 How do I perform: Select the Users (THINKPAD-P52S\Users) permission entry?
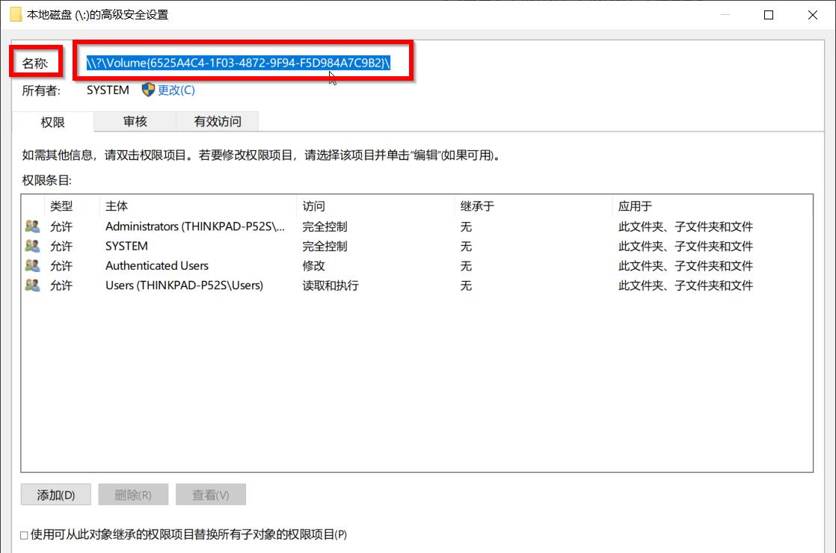pyautogui.click(x=417, y=285)
